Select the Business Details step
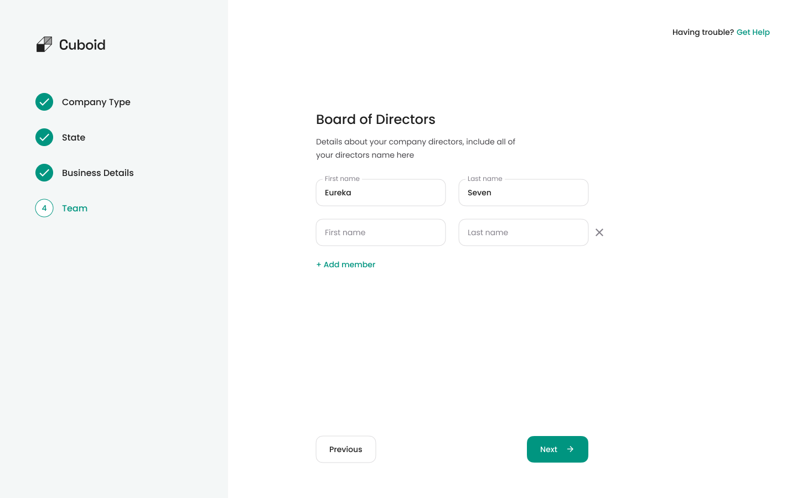797x498 pixels. (x=98, y=173)
